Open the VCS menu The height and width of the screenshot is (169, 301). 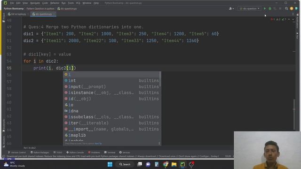coord(78,3)
